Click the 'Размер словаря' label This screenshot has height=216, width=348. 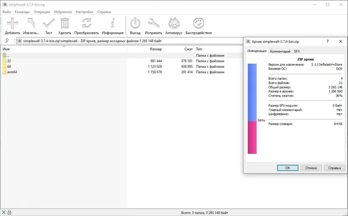280,124
